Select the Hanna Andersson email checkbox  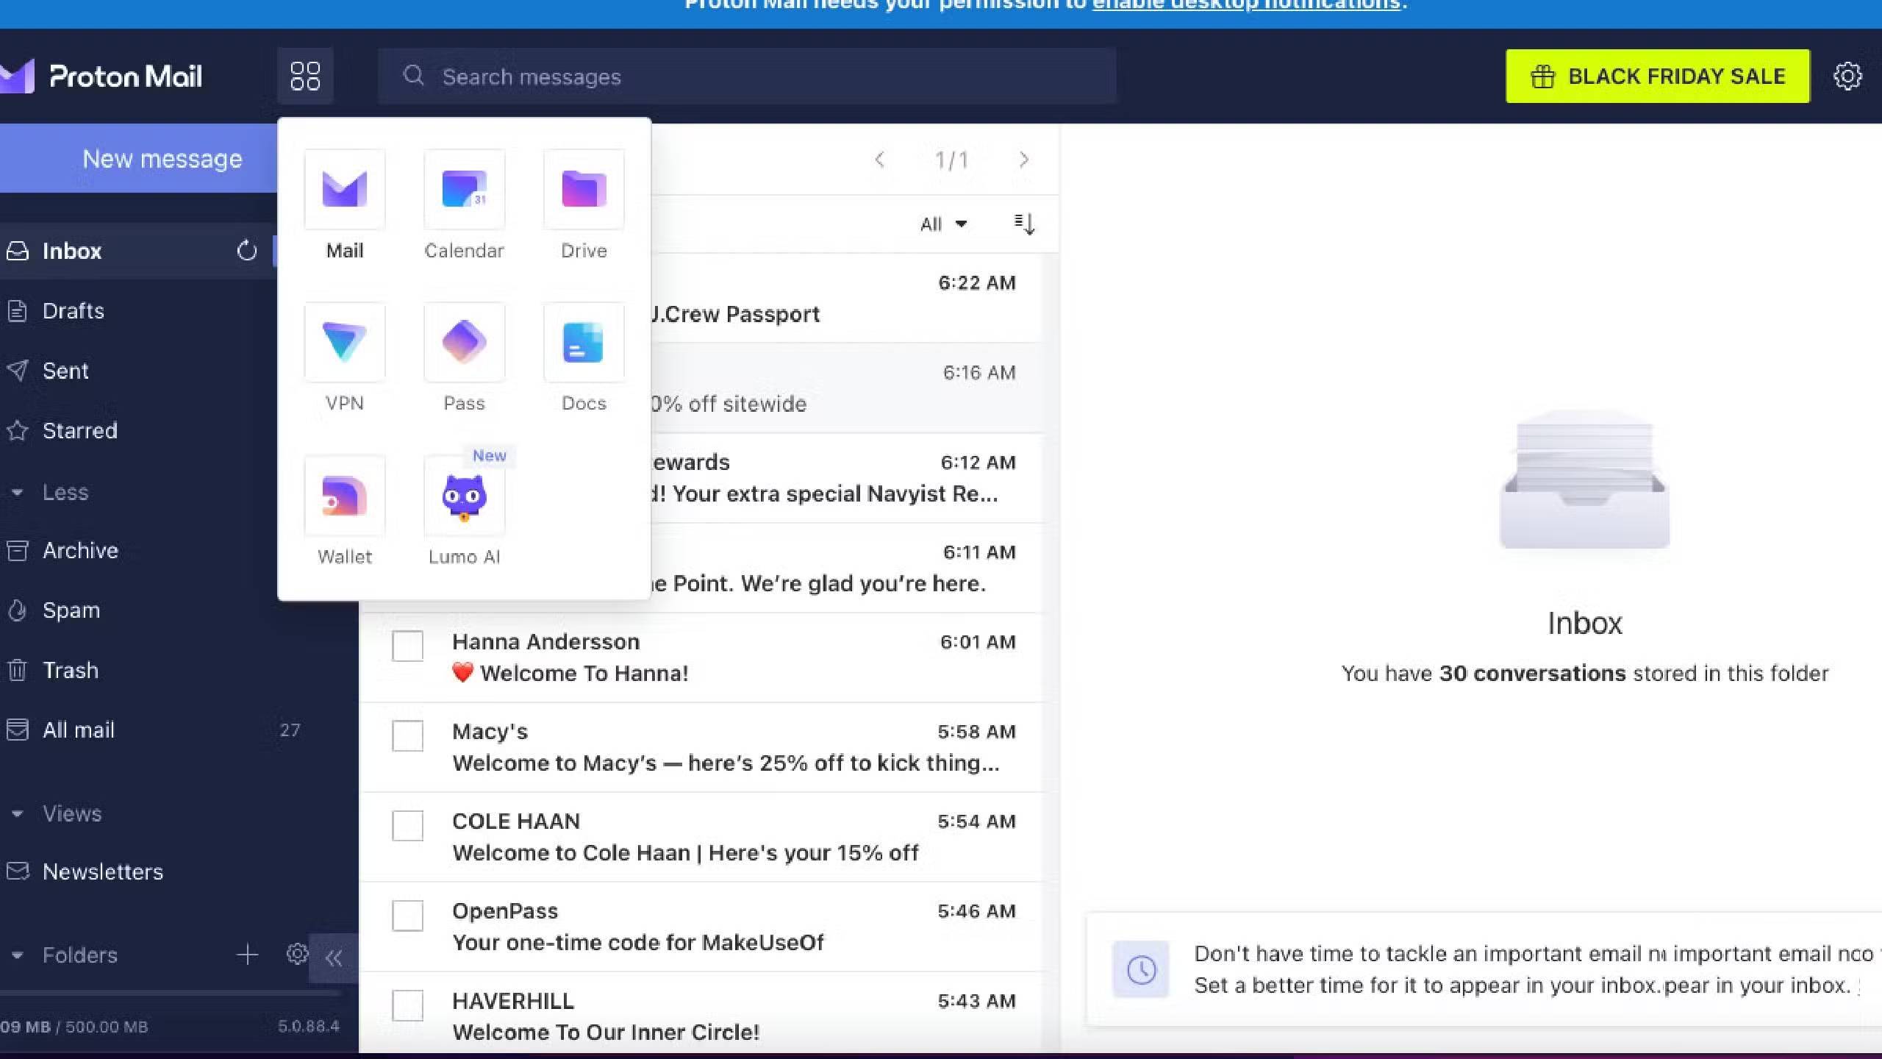tap(407, 646)
